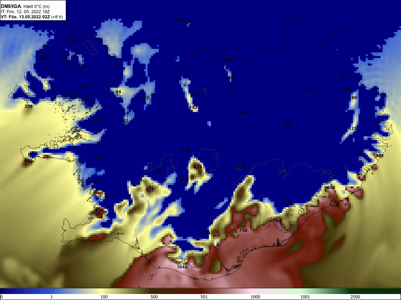
Task: Click the -222 value in the east
Action: pyautogui.click(x=346, y=90)
